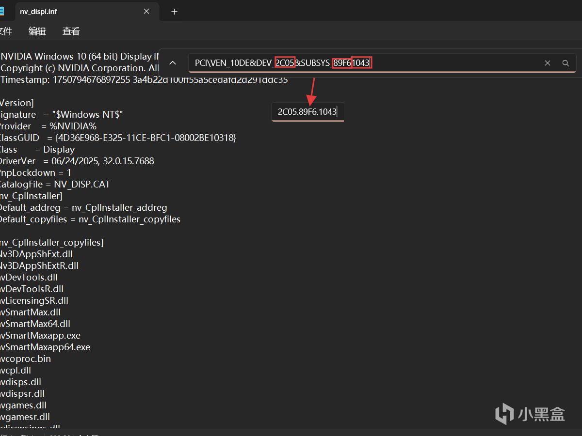Open a new tab with plus button

click(175, 12)
